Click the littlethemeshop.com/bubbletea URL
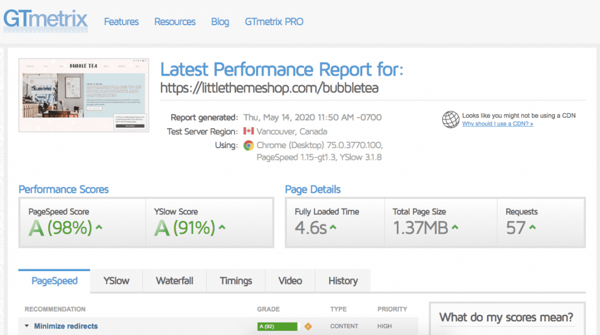600x335 pixels. pos(270,88)
